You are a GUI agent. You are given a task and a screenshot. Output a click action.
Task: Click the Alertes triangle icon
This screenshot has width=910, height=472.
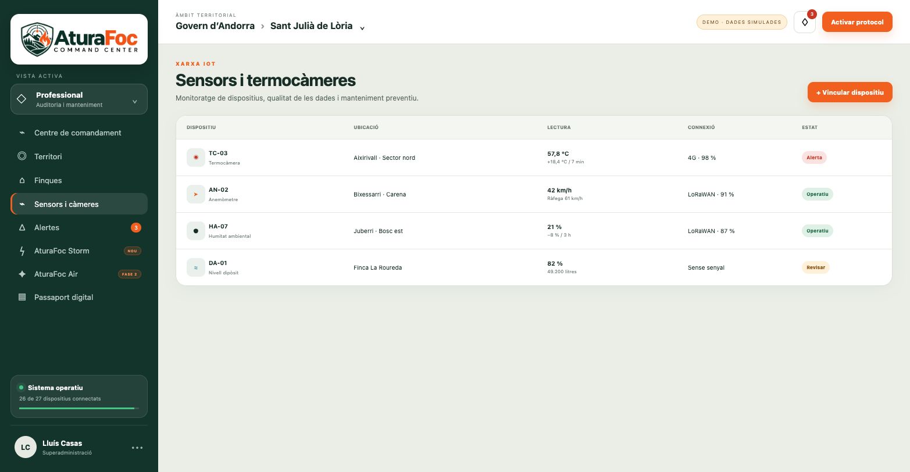coord(22,227)
